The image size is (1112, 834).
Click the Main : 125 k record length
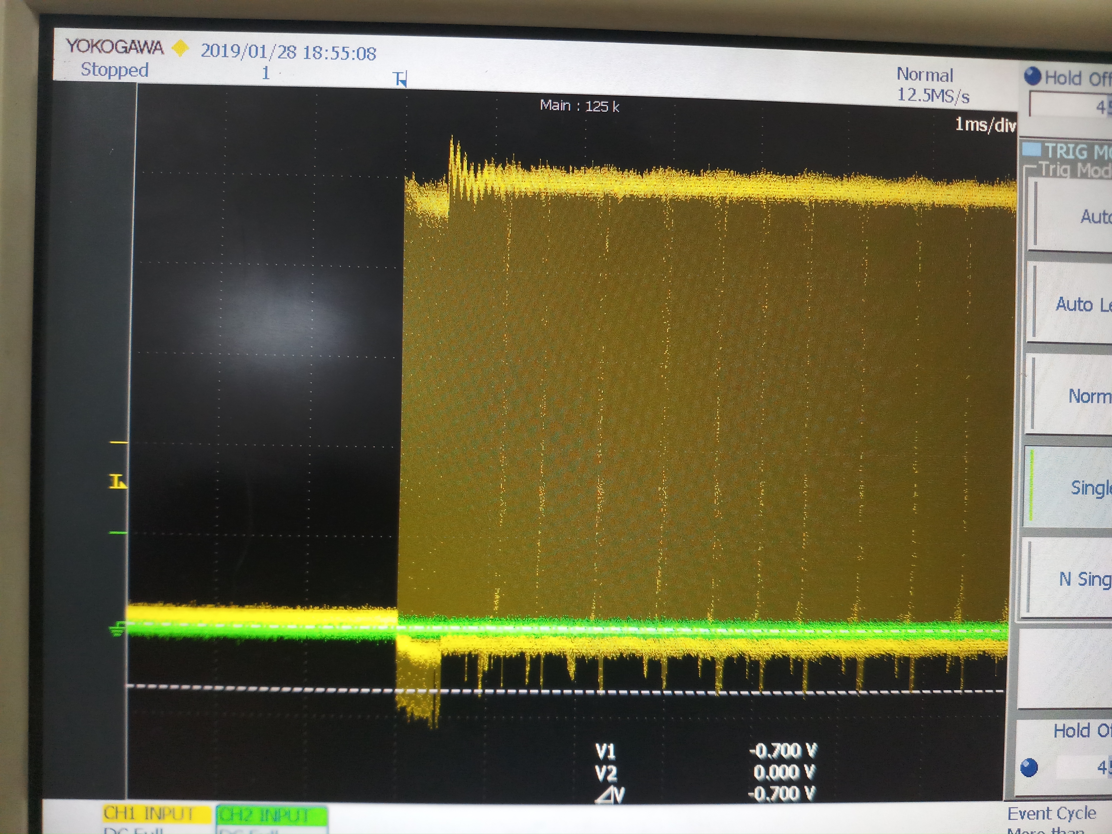pyautogui.click(x=579, y=106)
